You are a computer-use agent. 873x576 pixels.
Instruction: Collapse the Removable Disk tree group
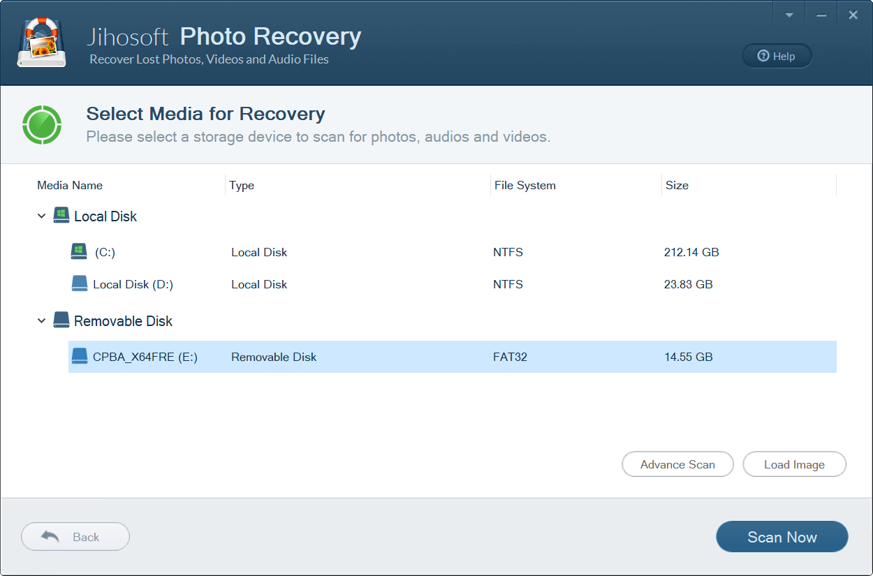pos(42,321)
